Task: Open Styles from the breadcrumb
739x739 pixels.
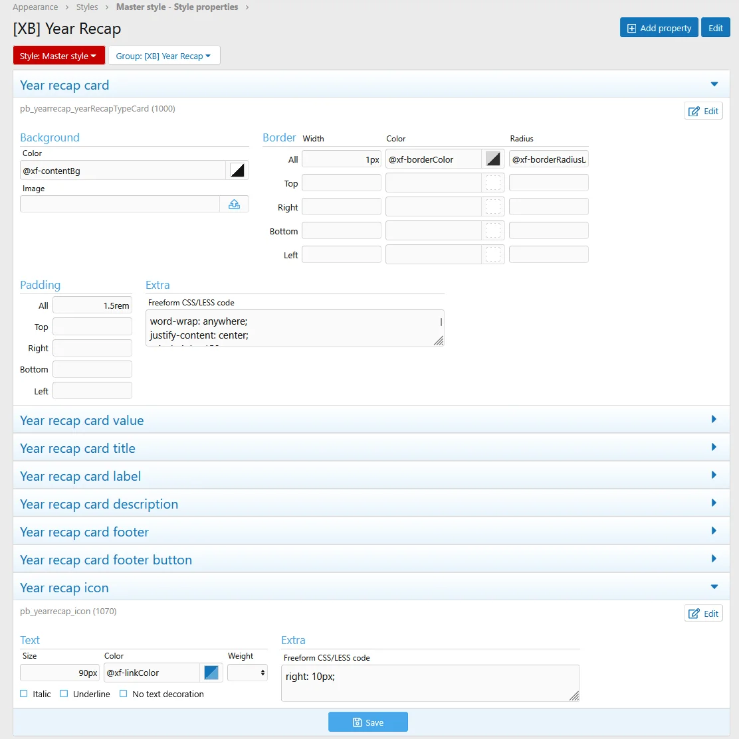Action: click(87, 7)
